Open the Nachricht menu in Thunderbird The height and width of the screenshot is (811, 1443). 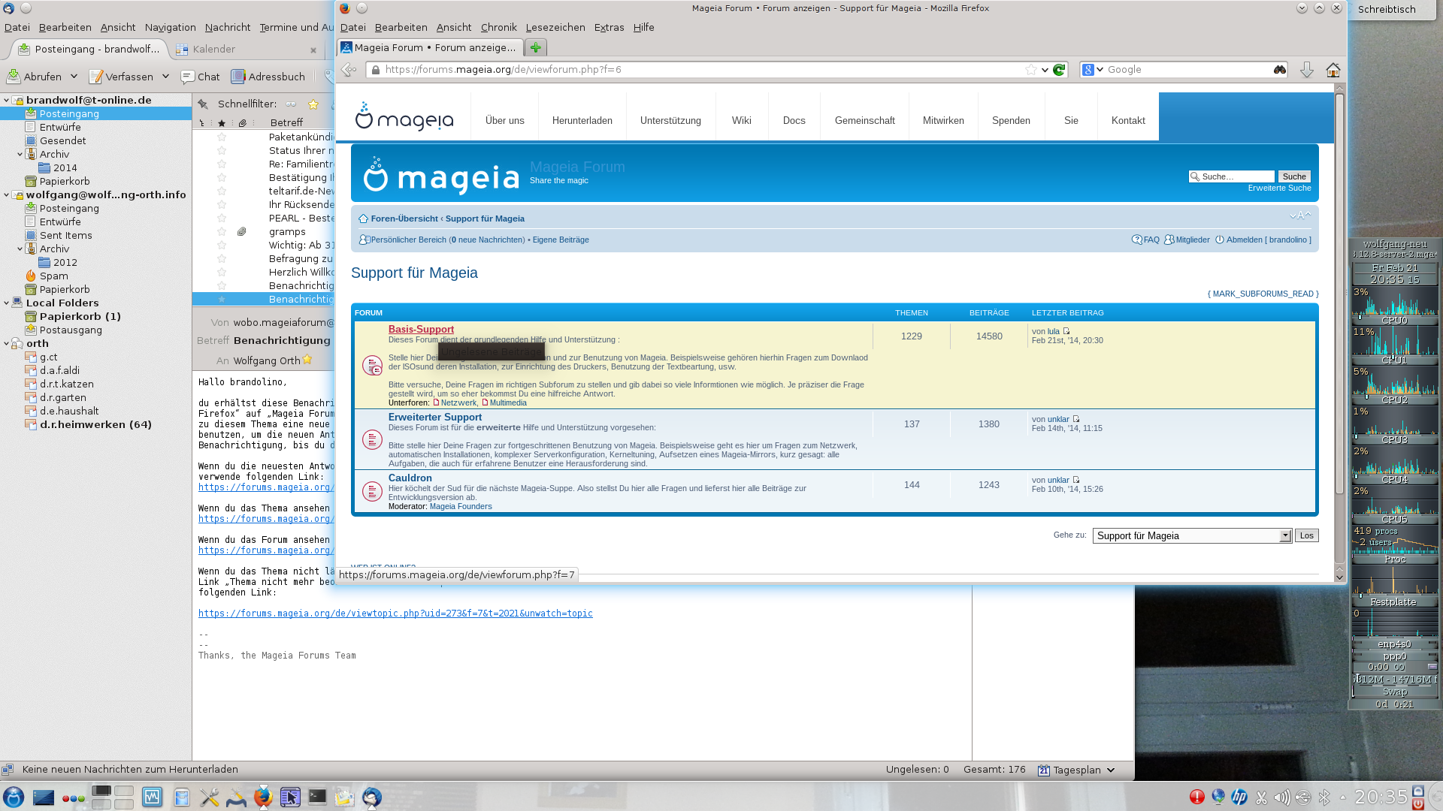pos(228,27)
